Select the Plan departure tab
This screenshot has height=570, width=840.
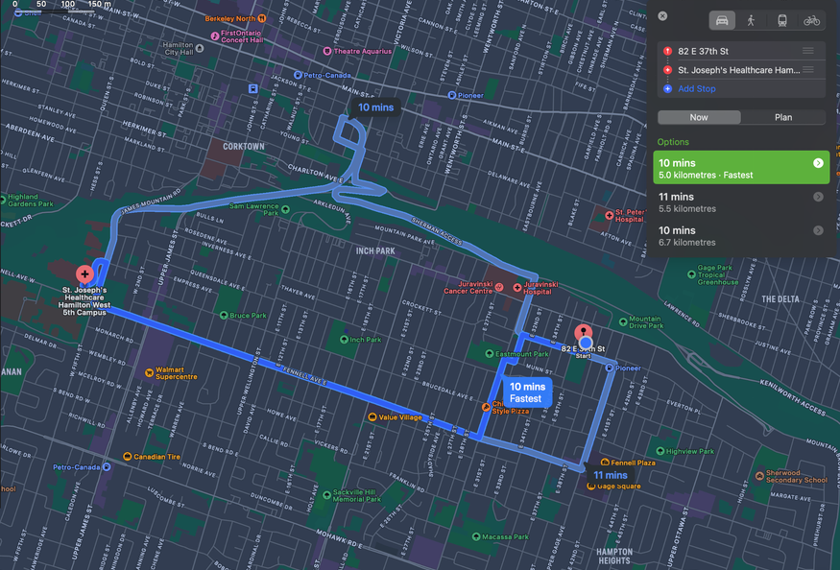(782, 117)
